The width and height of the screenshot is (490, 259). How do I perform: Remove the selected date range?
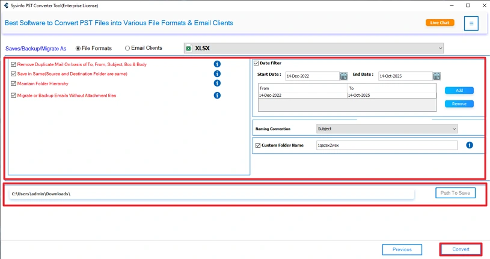pyautogui.click(x=459, y=104)
